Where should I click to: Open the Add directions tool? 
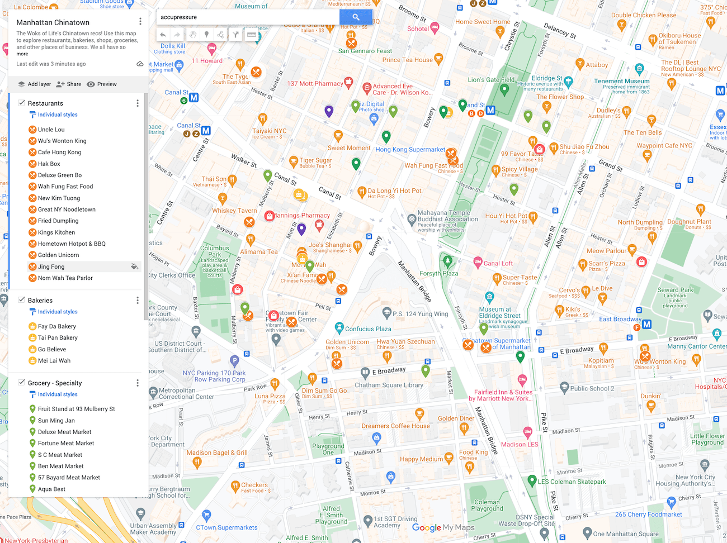(236, 35)
